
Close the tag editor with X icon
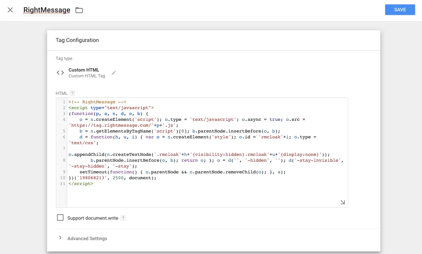point(10,10)
